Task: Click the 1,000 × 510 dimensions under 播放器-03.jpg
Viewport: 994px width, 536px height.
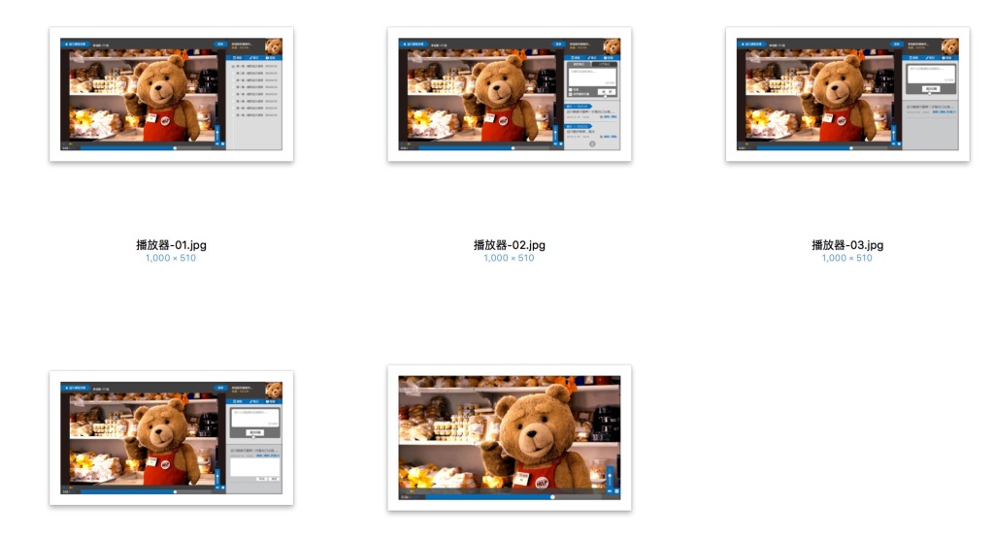Action: [x=846, y=258]
